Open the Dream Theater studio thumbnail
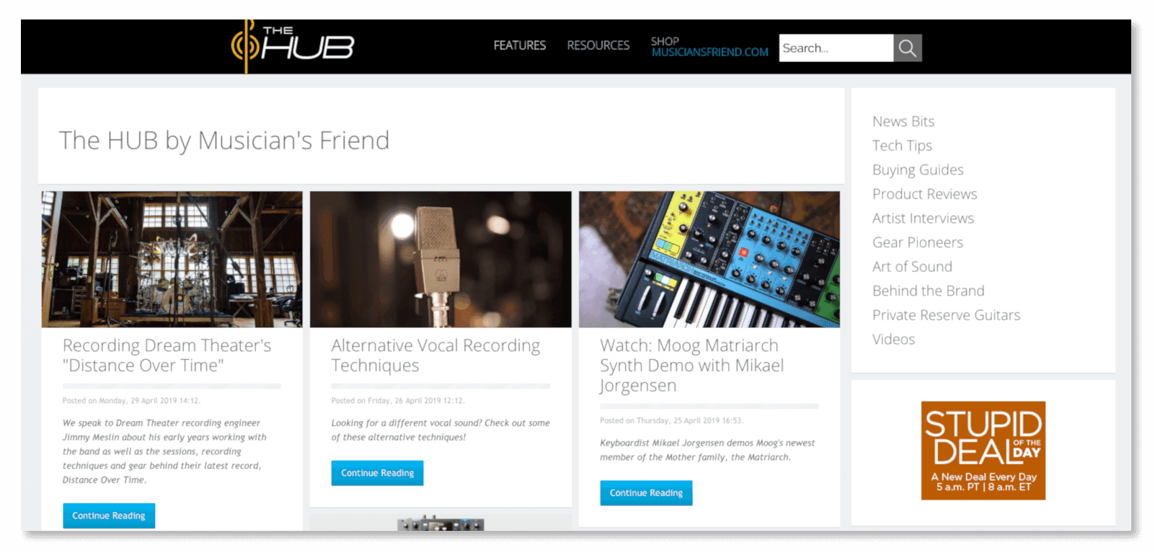1155x551 pixels. (x=172, y=260)
